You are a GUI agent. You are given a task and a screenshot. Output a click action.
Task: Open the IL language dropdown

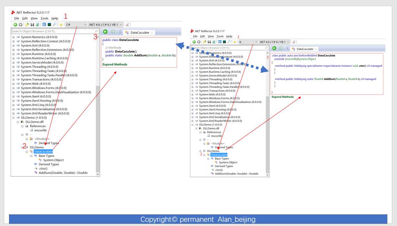(x=248, y=42)
